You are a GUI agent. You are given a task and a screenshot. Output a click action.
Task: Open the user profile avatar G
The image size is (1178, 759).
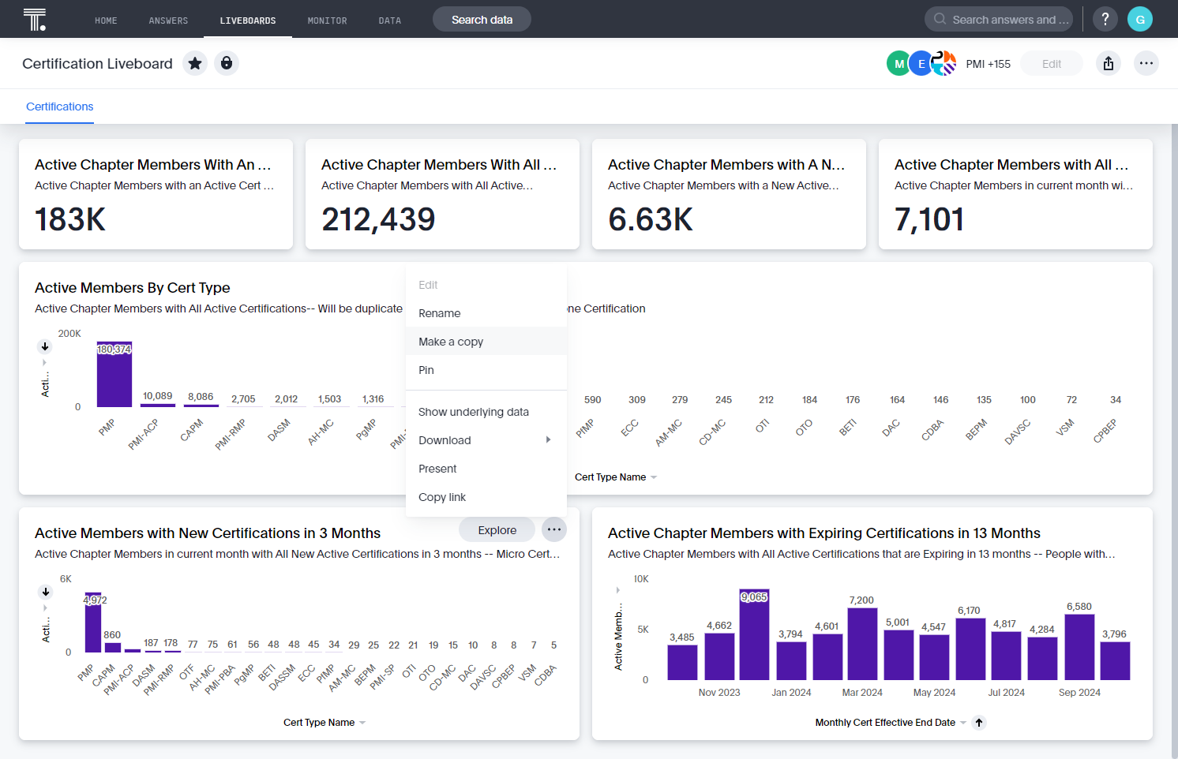1140,19
